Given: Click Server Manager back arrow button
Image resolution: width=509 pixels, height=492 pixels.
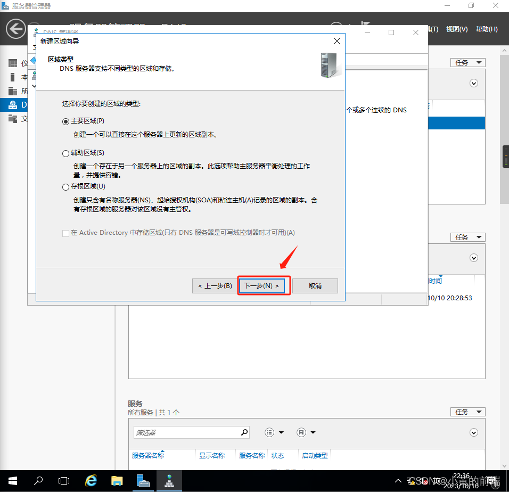Looking at the screenshot, I should (x=15, y=29).
